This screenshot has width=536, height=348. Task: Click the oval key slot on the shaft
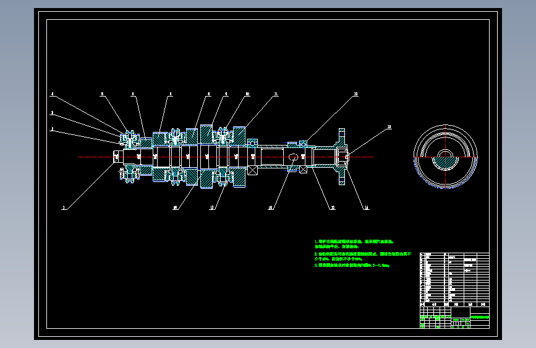[293, 157]
